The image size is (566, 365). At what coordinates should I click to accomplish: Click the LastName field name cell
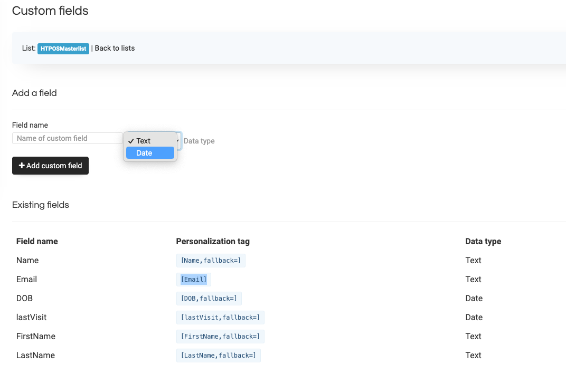[x=35, y=356]
